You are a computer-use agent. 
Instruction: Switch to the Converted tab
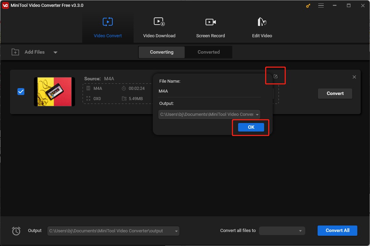click(208, 52)
